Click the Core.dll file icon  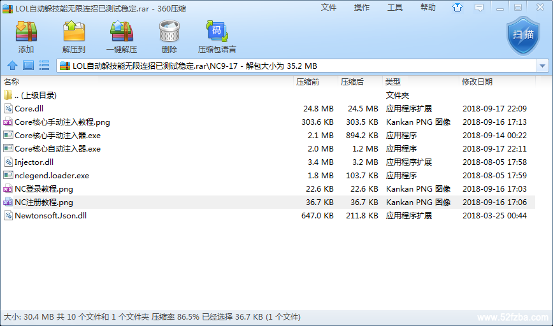click(8, 108)
